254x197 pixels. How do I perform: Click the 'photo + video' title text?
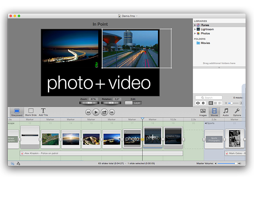point(99,83)
